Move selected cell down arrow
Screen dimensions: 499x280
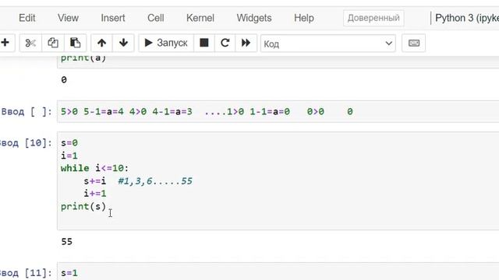point(123,43)
